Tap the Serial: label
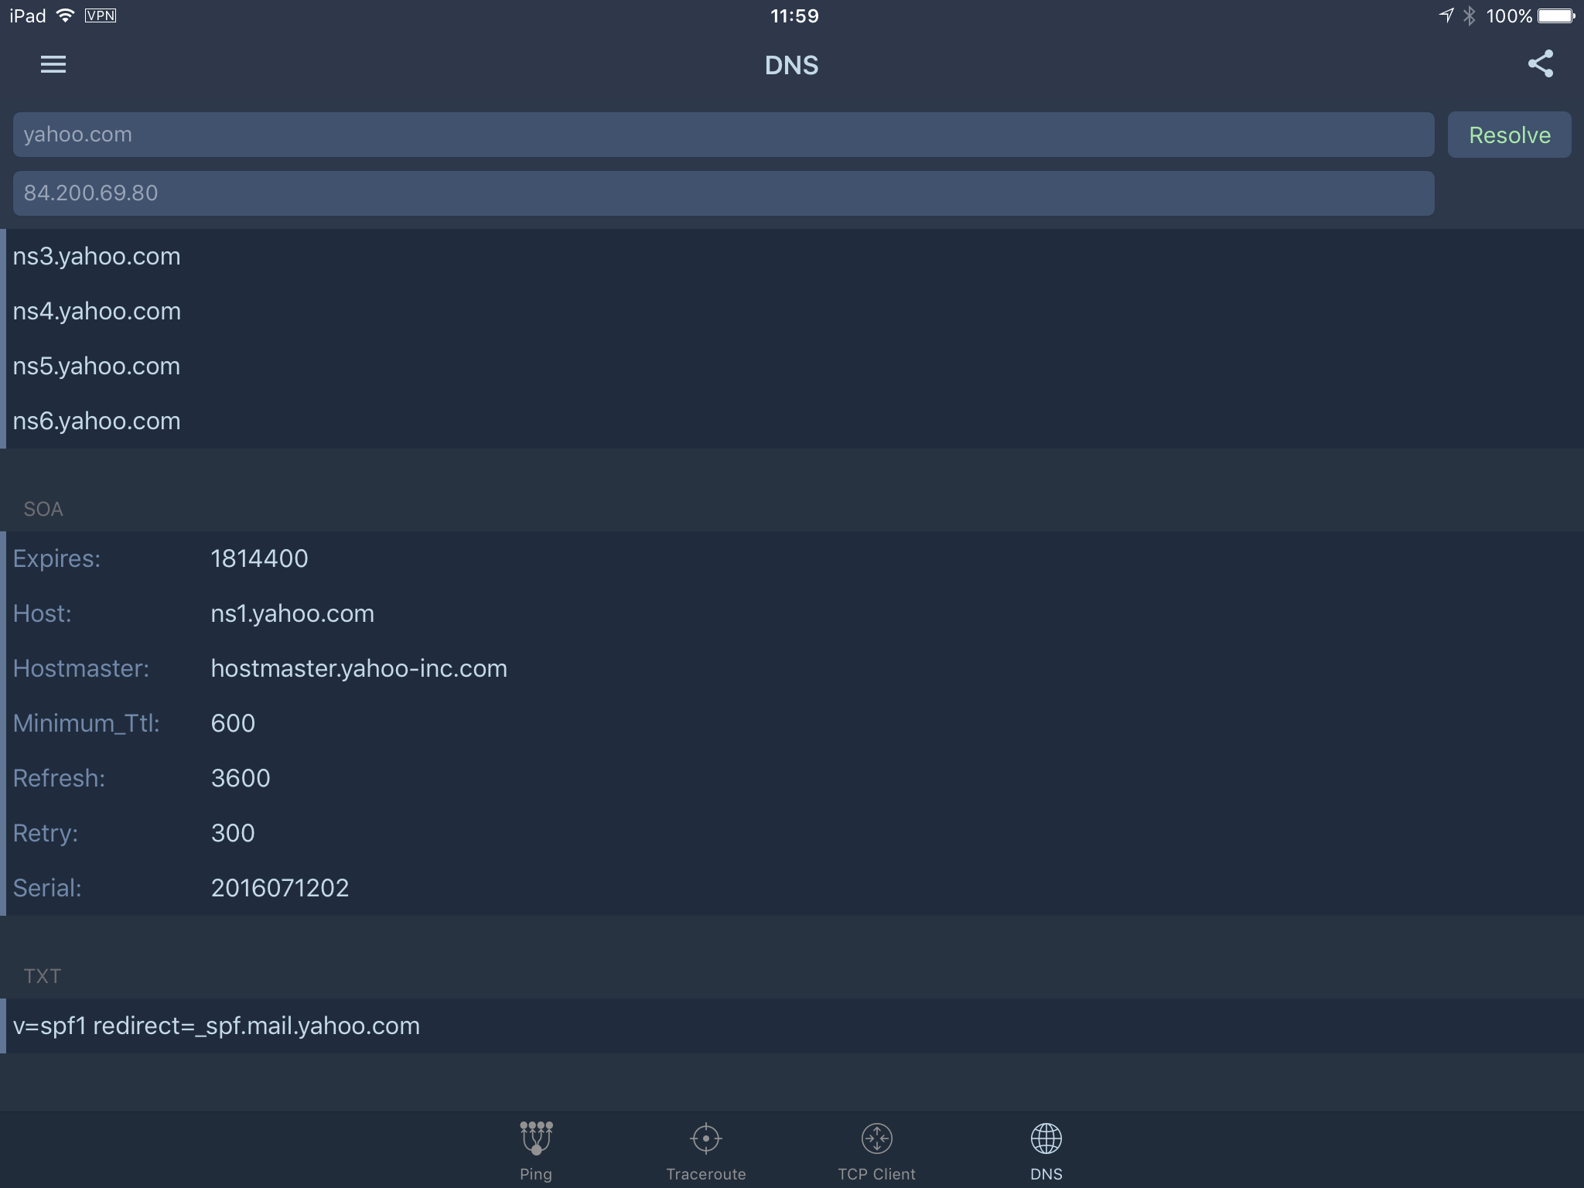Screen dimensions: 1584x1188 (x=47, y=888)
